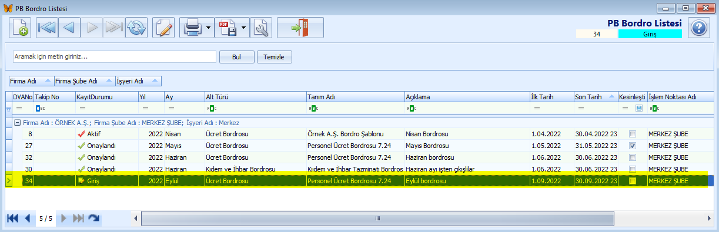Screen dimensions: 719x232
Task: Select Örnek A.Ş. Bordro Şablonu cell
Action: (355, 134)
